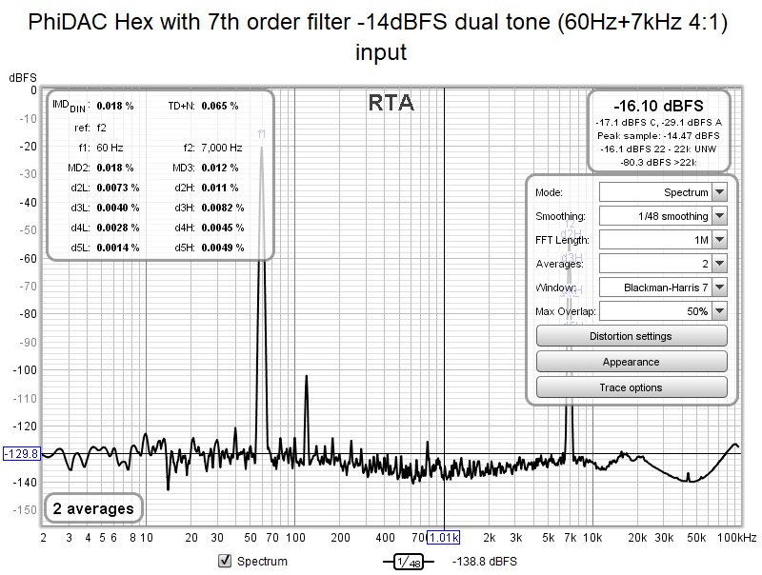The width and height of the screenshot is (762, 575).
Task: Click the Appearance button
Action: click(x=632, y=362)
